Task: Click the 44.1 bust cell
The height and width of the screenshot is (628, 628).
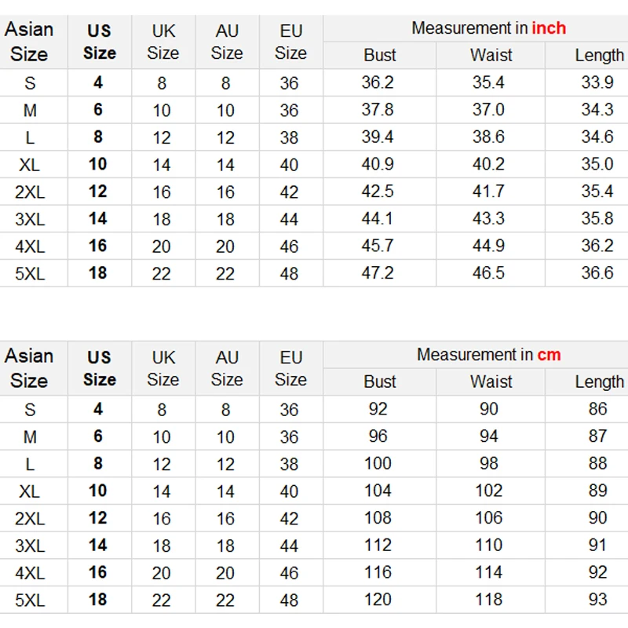Action: [378, 218]
